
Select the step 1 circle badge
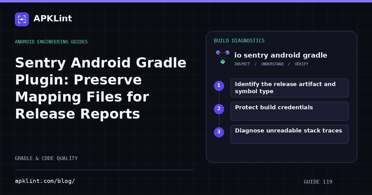click(219, 86)
